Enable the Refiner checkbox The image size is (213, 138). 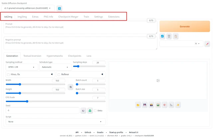59,75
